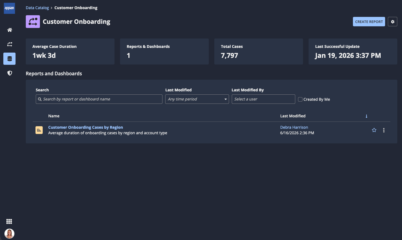Navigate to Data Catalog breadcrumb link

coord(37,8)
